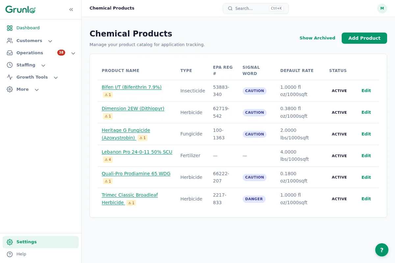Edit the Lebanon Pro row

[x=366, y=156]
